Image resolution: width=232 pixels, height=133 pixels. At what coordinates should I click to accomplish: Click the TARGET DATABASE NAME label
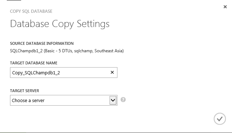click(x=34, y=63)
